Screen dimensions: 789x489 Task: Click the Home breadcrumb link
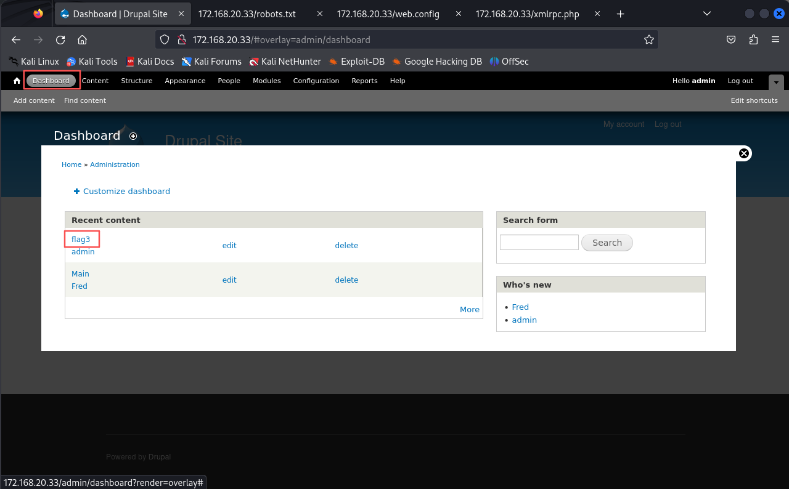pos(72,164)
